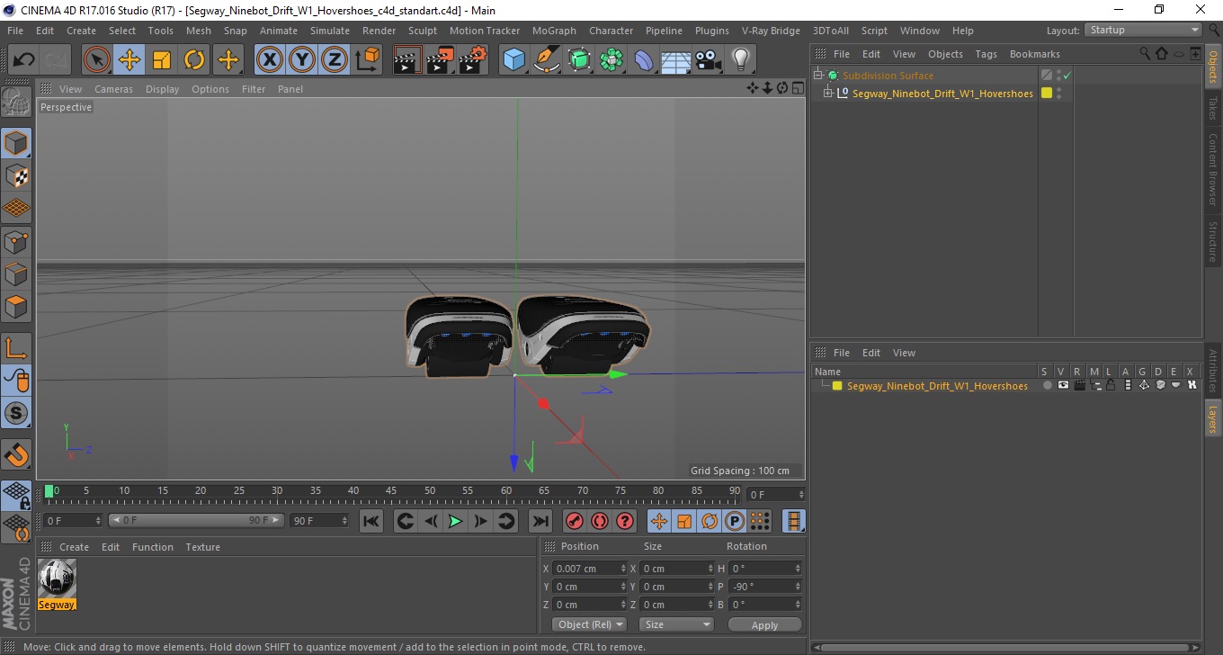Open the Simulate menu
This screenshot has width=1223, height=655.
330,31
